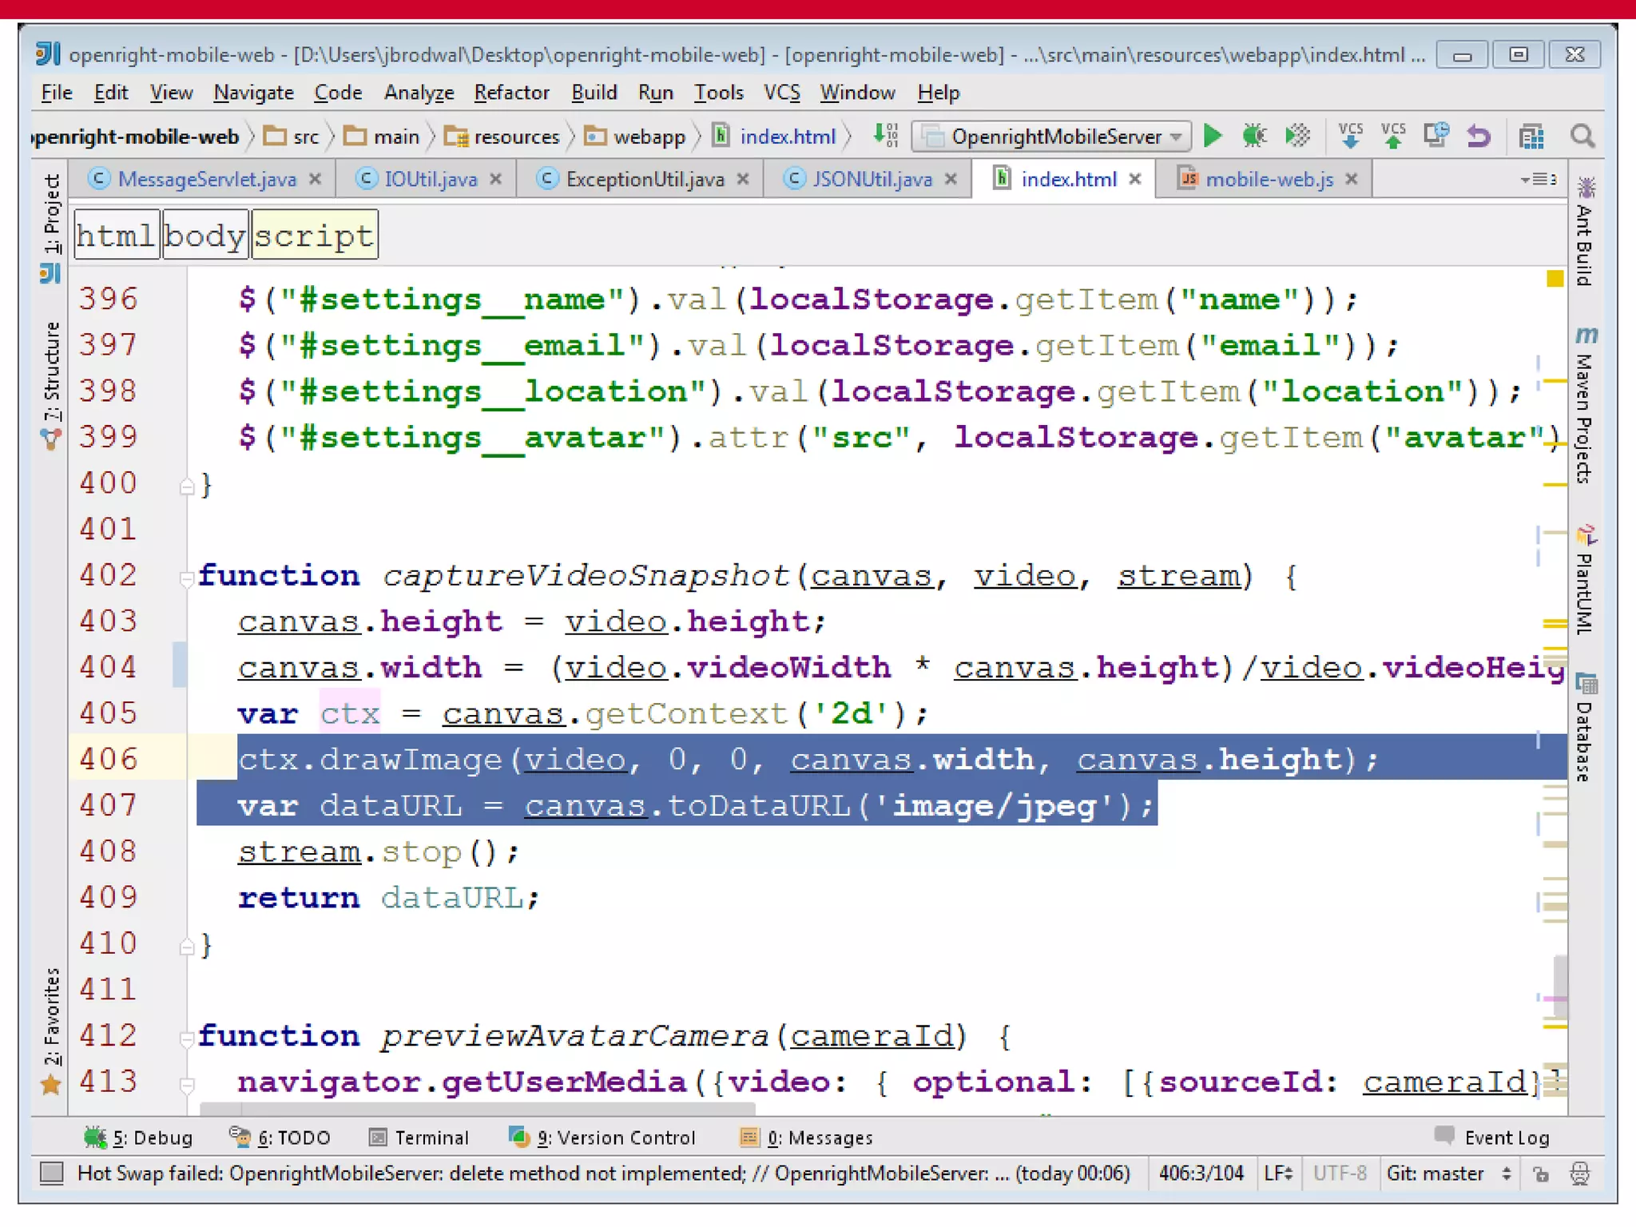Click the Make Project build icon
Screen dimensions: 1636x1227
click(885, 136)
